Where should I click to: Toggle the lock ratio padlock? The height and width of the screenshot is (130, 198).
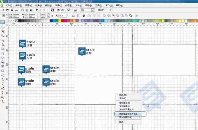coord(52,16)
